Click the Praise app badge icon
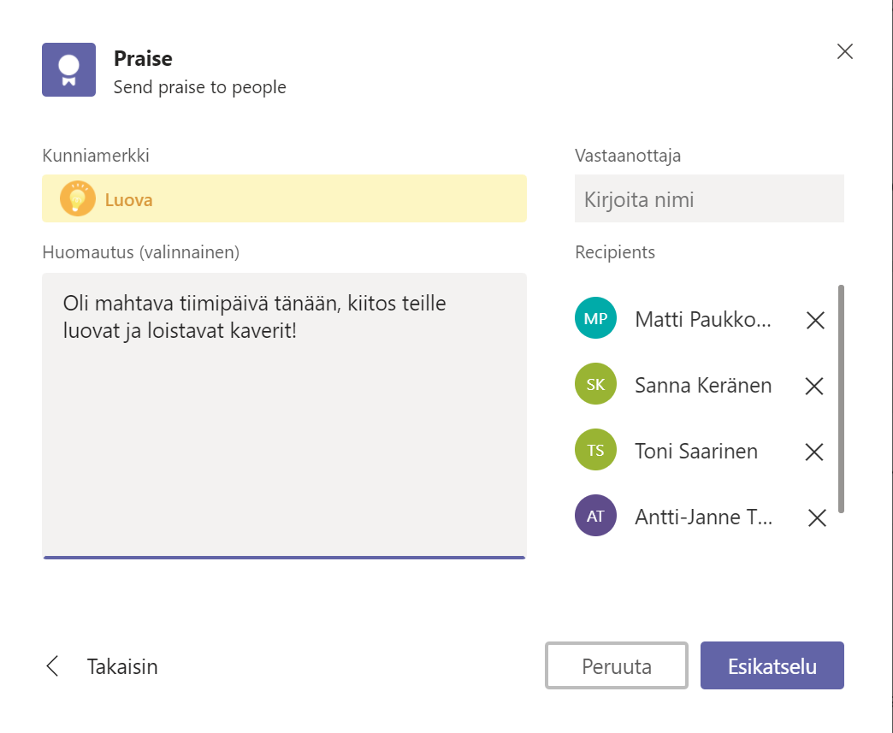The width and height of the screenshot is (893, 733). (x=69, y=70)
